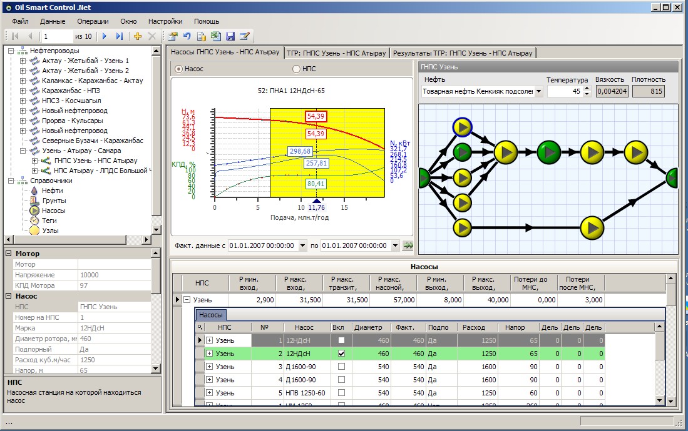The width and height of the screenshot is (688, 431).
Task: Select the НПС radio button
Action: (x=297, y=69)
